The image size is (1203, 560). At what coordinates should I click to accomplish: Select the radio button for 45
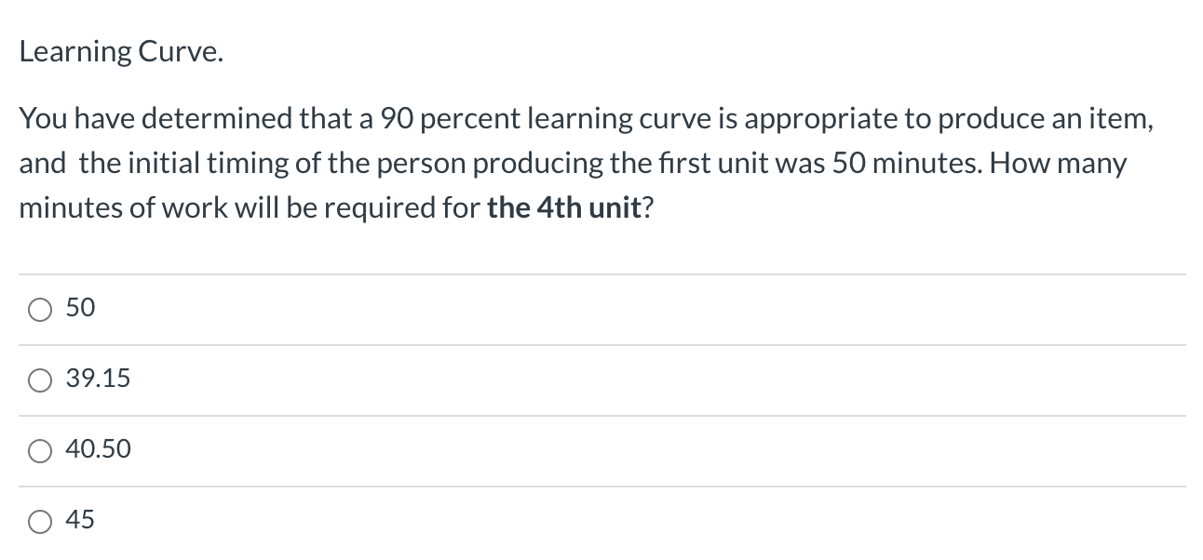tap(39, 521)
